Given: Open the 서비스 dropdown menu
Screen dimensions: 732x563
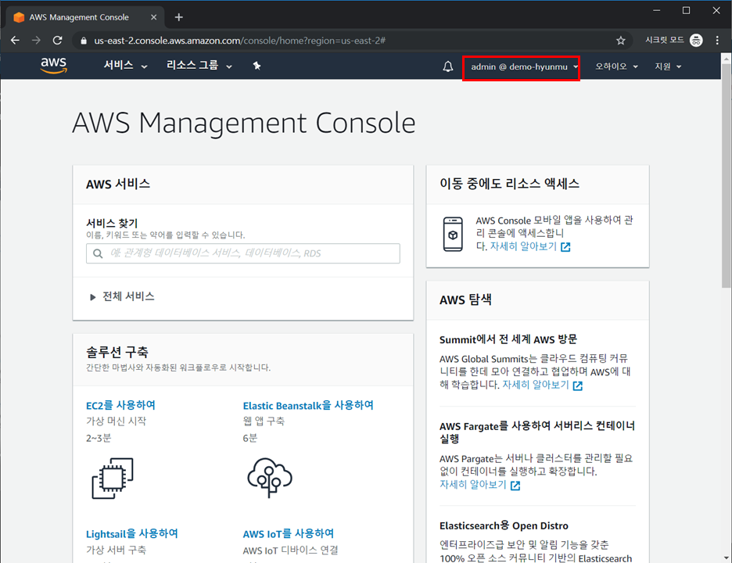Looking at the screenshot, I should coord(125,66).
